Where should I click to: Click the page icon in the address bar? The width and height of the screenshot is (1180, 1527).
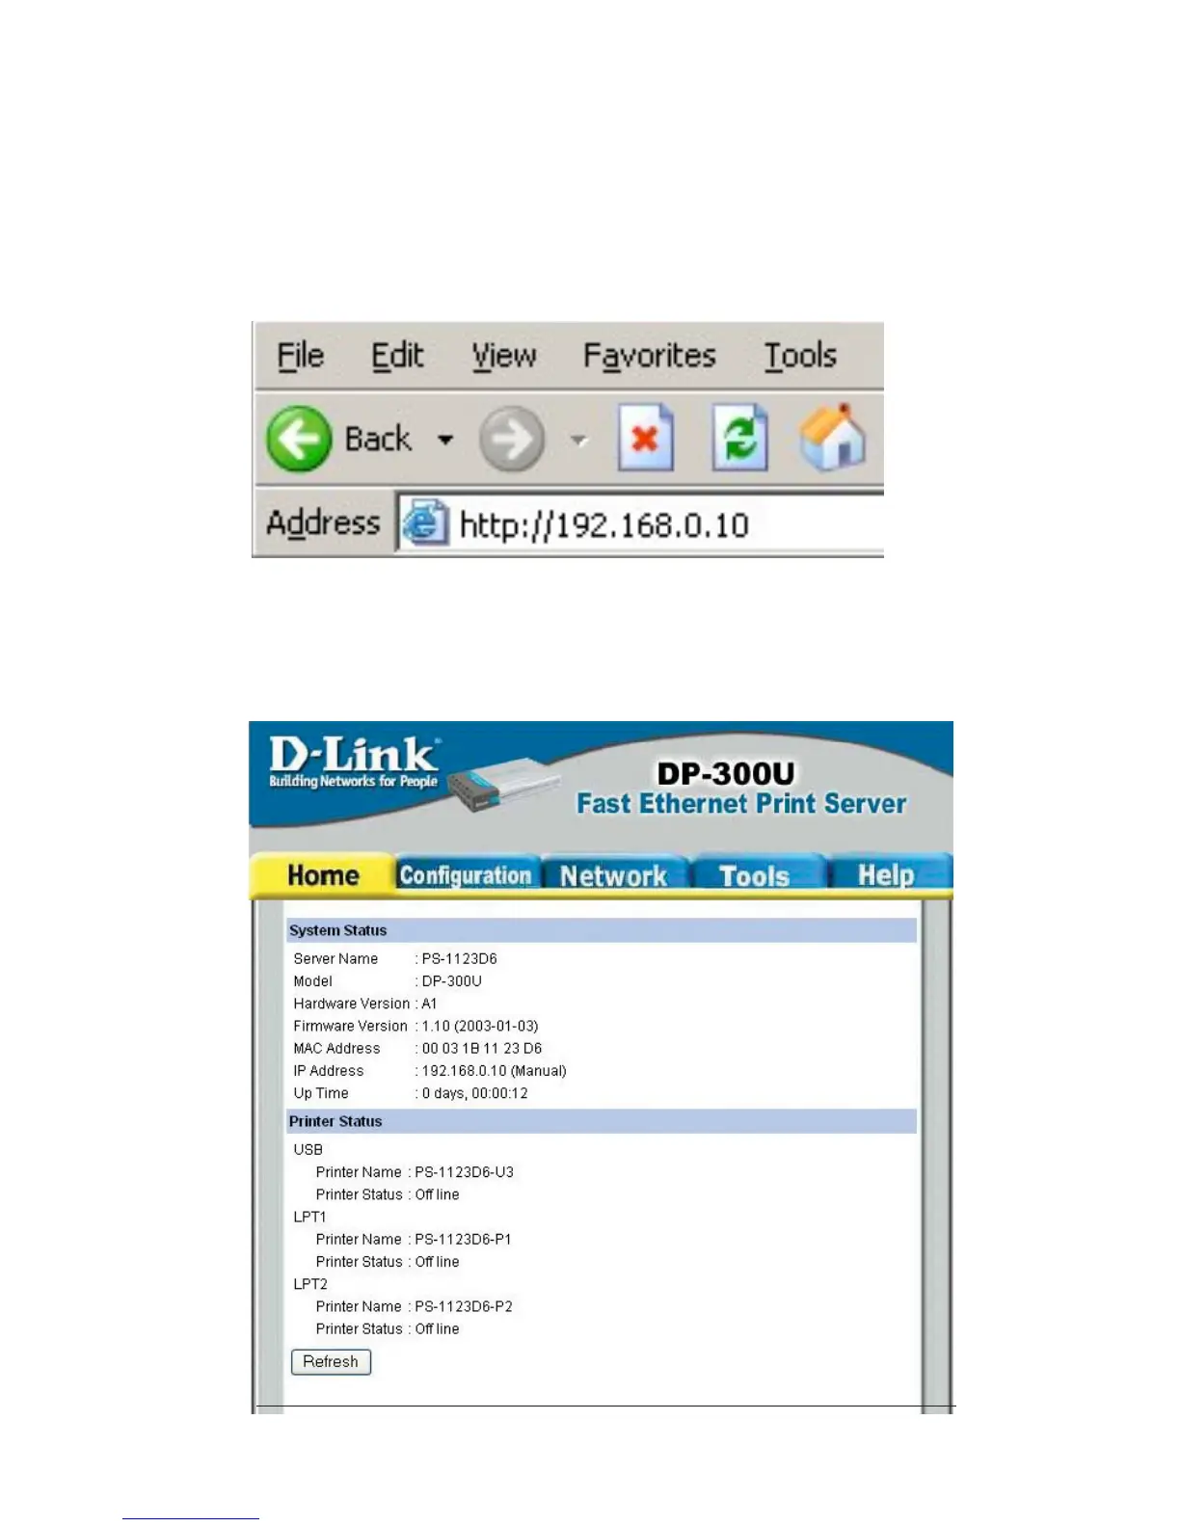(x=425, y=522)
